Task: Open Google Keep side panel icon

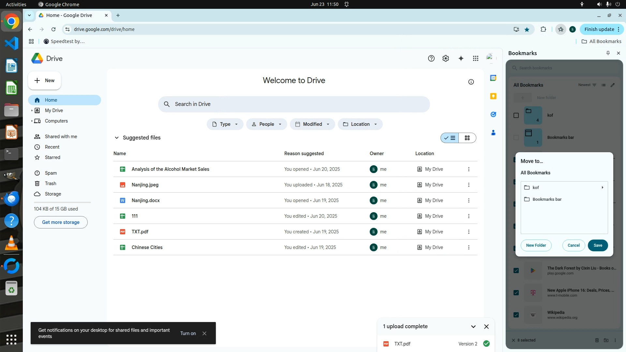Action: tap(493, 96)
